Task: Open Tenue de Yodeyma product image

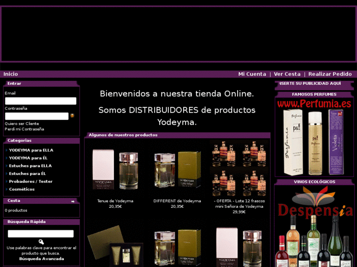Action: click(115, 170)
